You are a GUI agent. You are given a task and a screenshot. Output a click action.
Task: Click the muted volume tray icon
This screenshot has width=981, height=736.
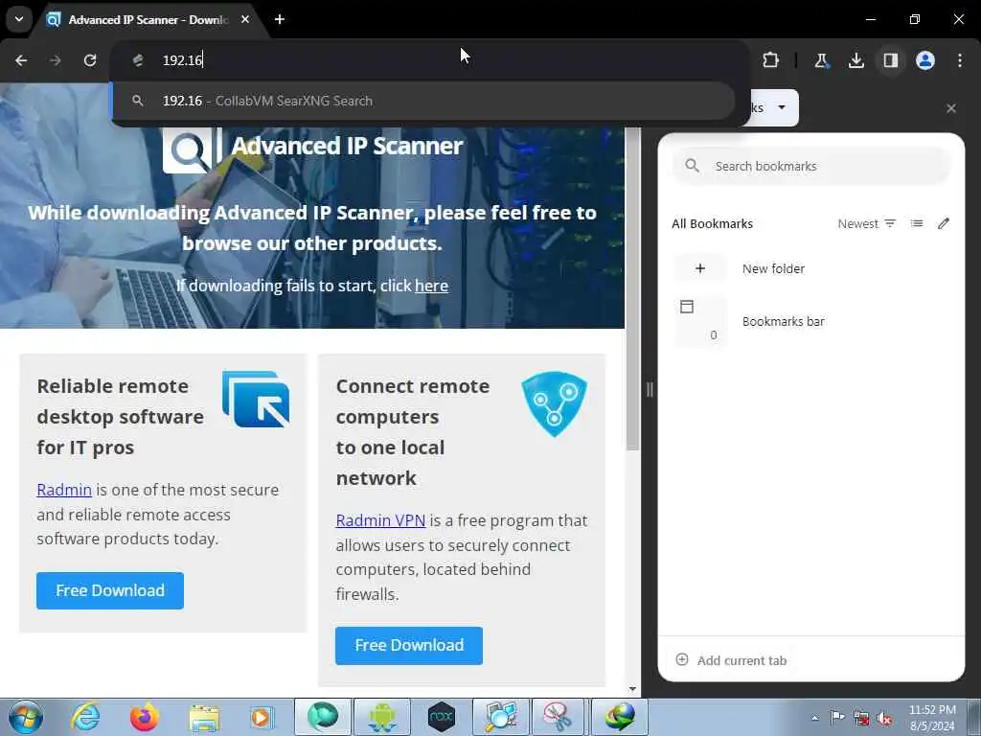click(x=884, y=718)
